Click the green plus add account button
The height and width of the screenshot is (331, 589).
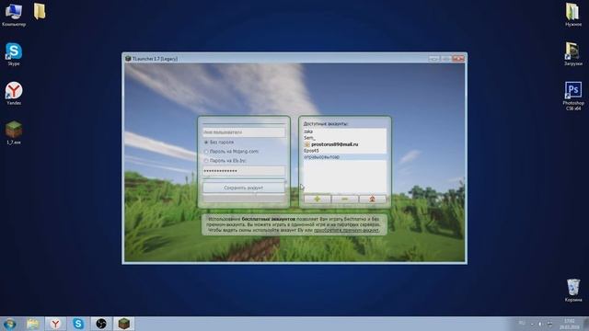click(x=317, y=199)
